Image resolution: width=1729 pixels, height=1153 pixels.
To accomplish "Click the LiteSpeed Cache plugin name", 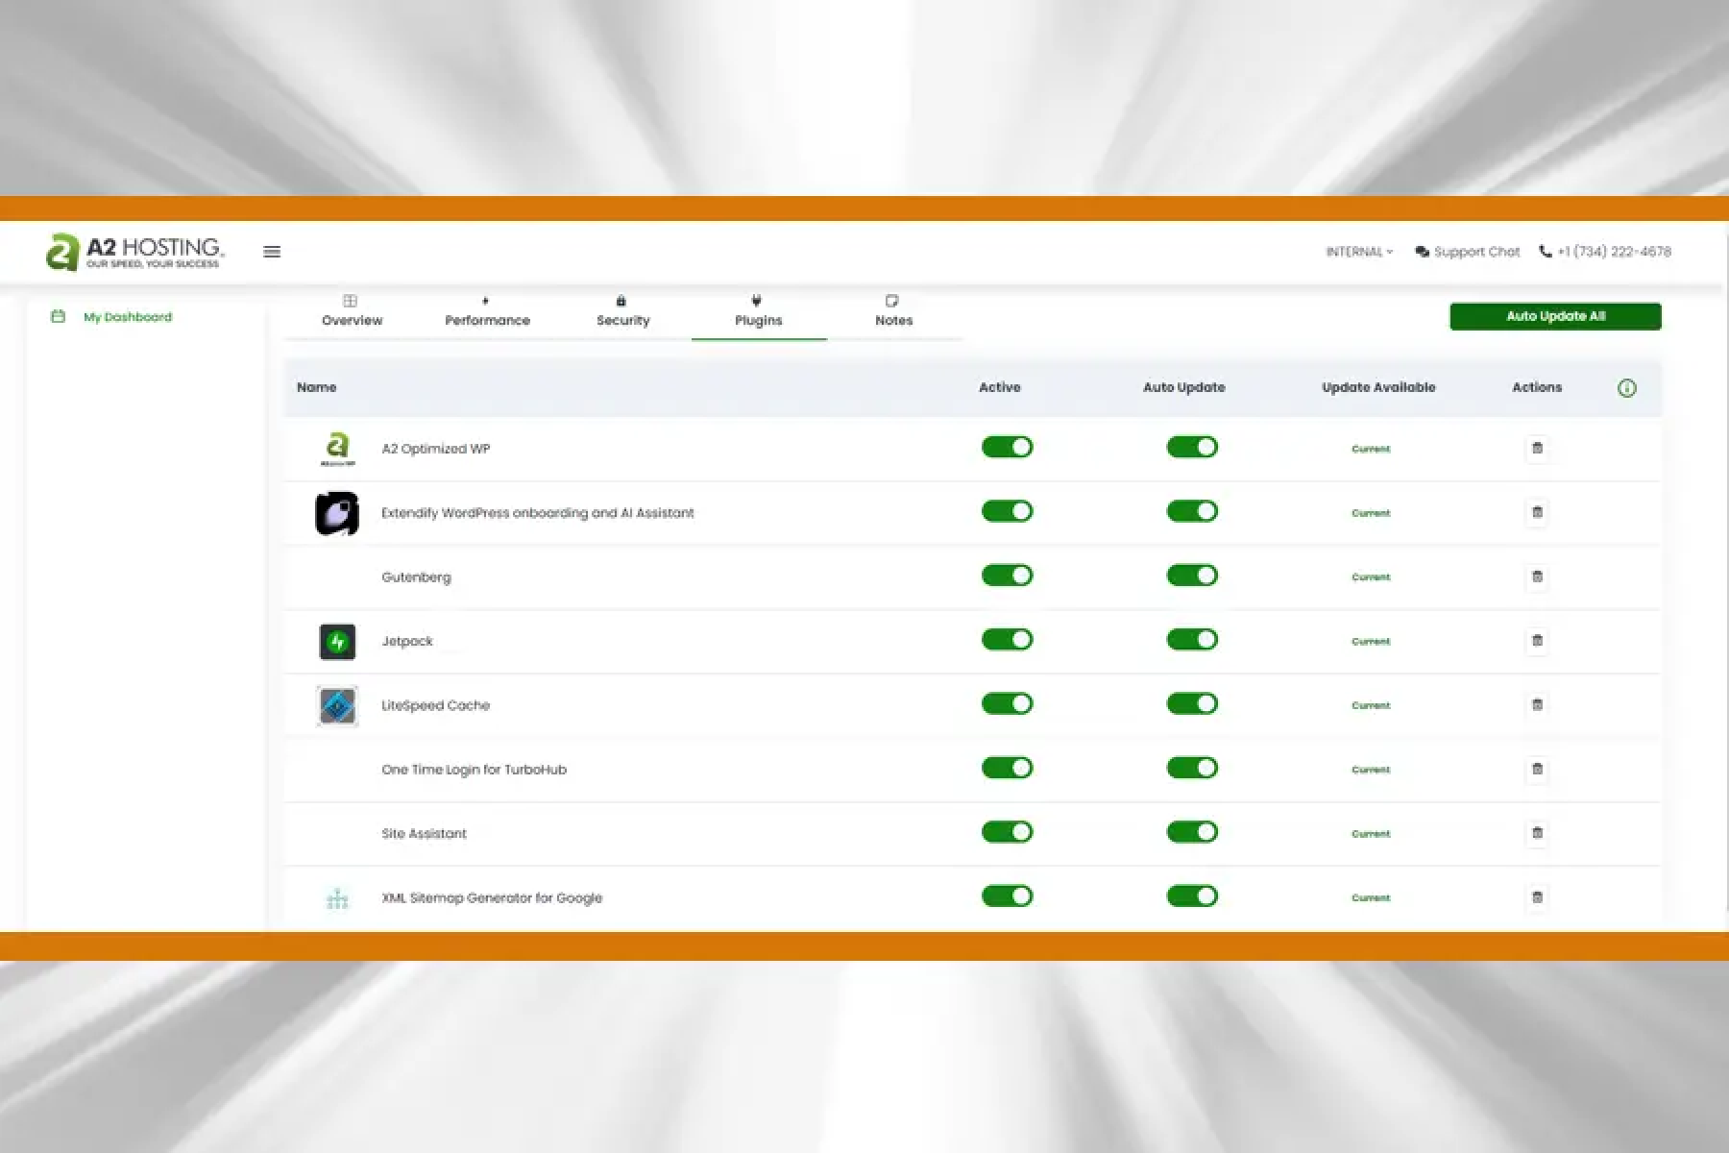I will (435, 705).
